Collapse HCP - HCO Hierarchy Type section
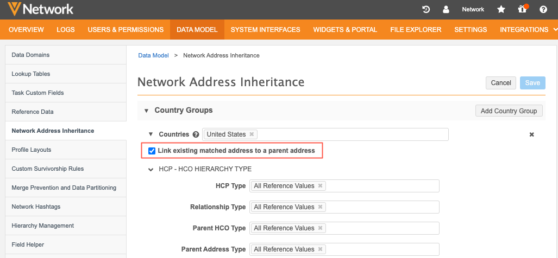The image size is (558, 258). [151, 169]
